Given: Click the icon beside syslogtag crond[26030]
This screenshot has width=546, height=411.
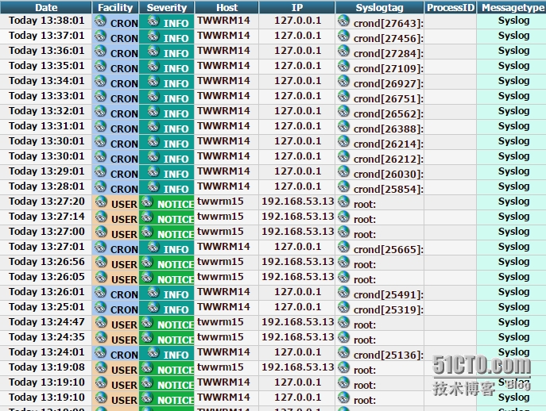Looking at the screenshot, I should 343,172.
